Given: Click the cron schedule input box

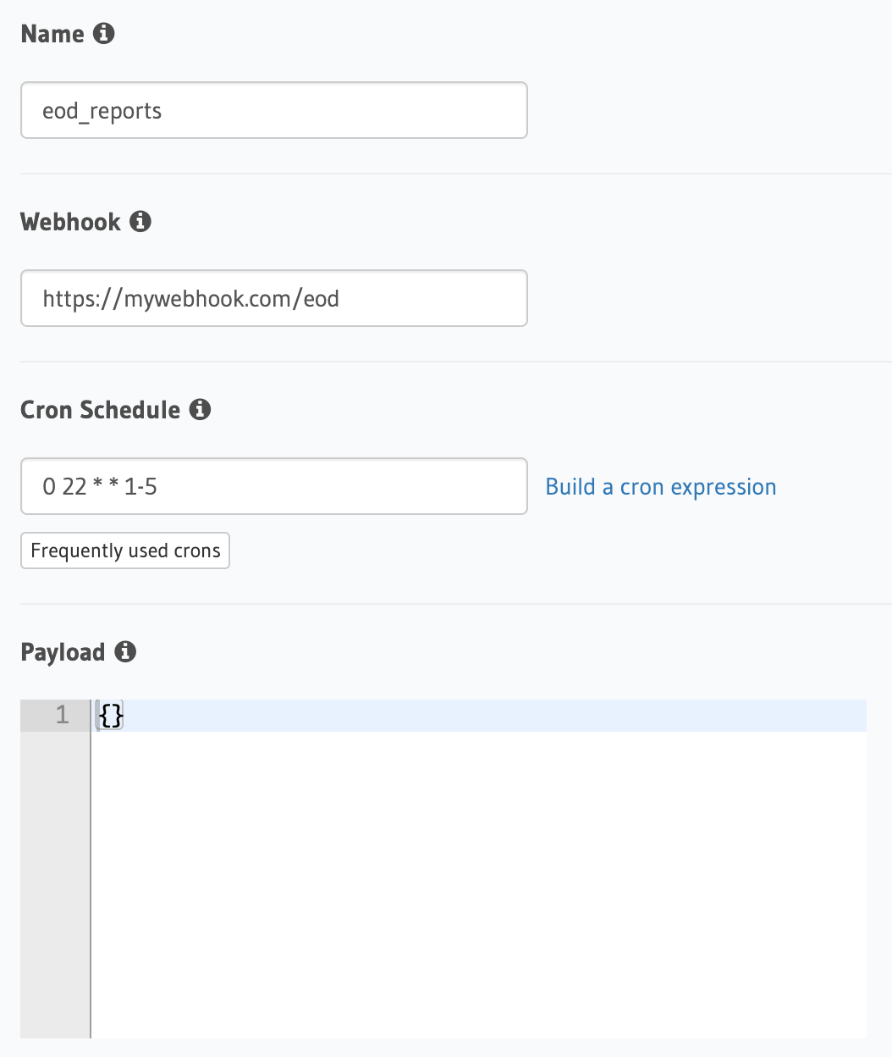Looking at the screenshot, I should tap(273, 487).
